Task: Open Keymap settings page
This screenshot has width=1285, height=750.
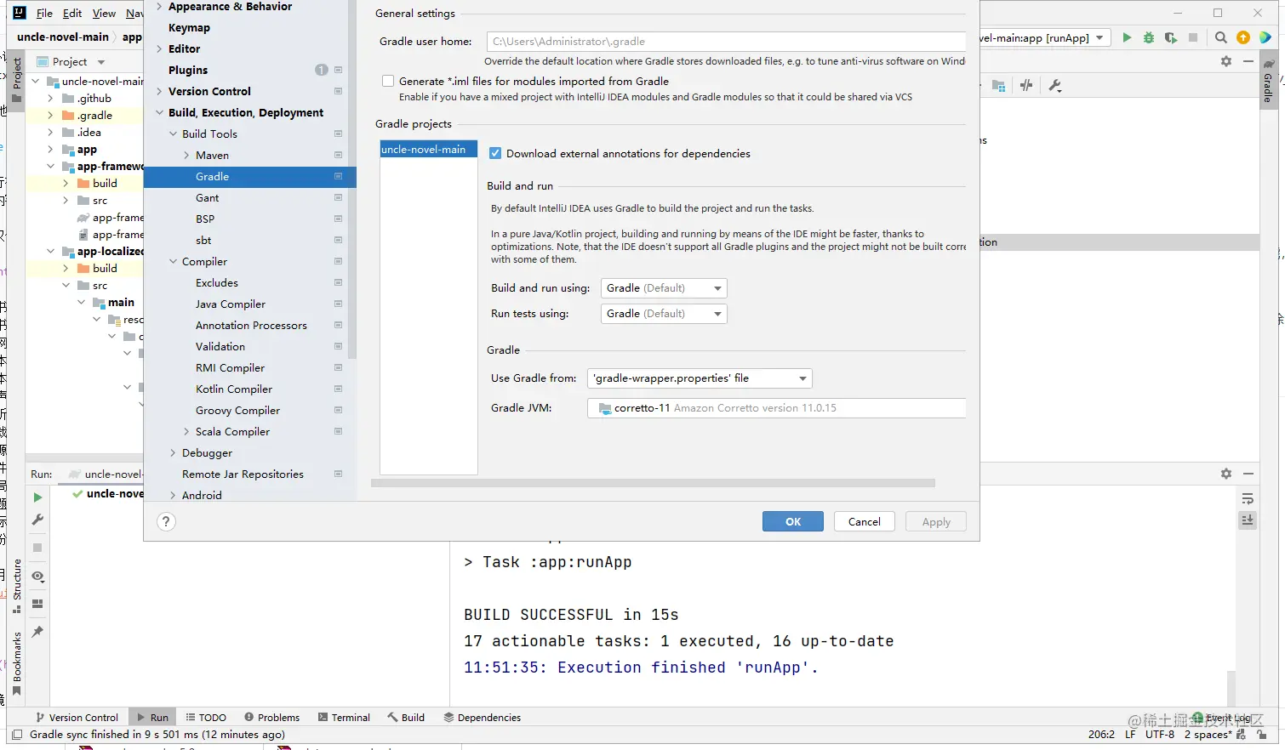Action: (189, 28)
